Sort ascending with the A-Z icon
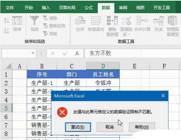 tap(6, 20)
